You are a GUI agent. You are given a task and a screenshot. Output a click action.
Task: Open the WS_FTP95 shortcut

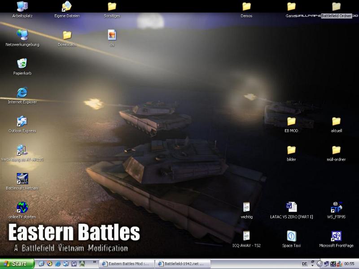click(336, 208)
